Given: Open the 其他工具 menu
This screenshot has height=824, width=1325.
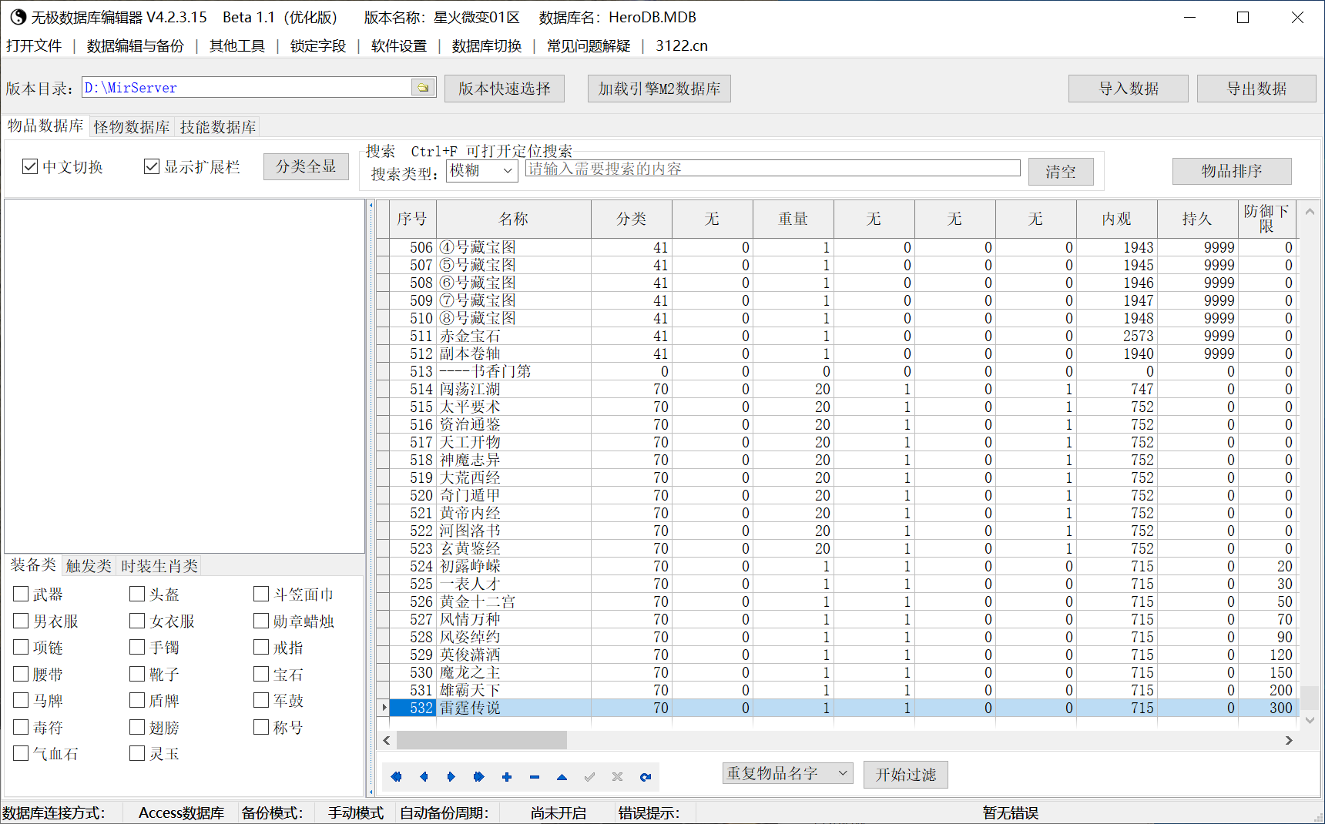Looking at the screenshot, I should click(x=237, y=45).
